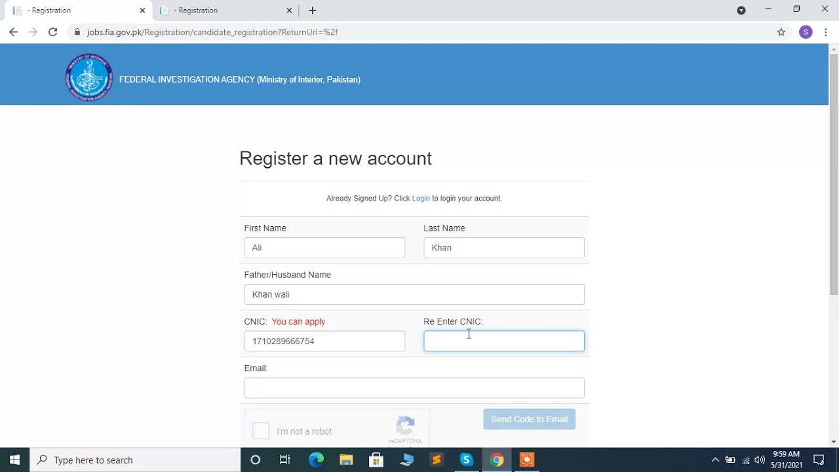Open Microsoft Store from taskbar

point(376,460)
